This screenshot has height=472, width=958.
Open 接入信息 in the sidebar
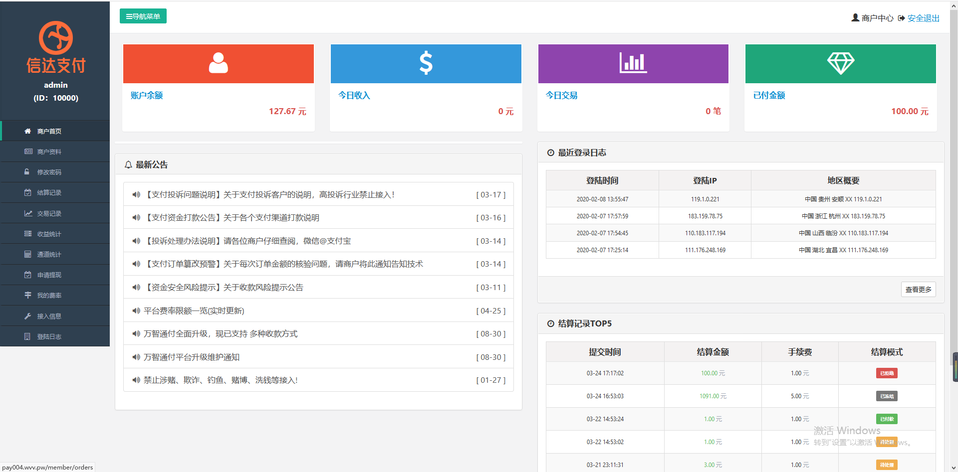pos(55,316)
